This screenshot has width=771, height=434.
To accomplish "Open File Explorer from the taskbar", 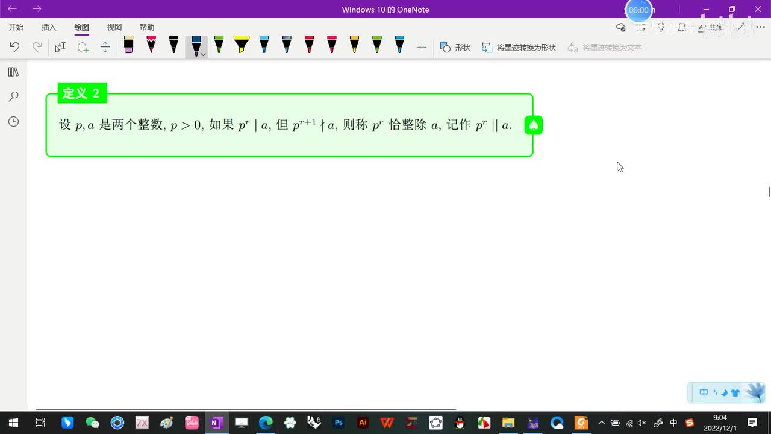I will pyautogui.click(x=508, y=423).
